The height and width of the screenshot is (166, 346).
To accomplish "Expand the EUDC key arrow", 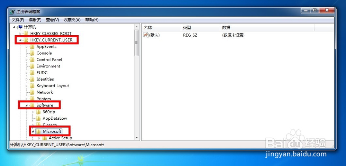I will pos(27,73).
